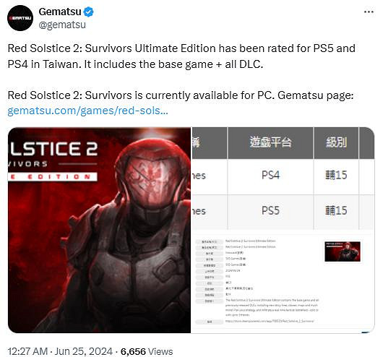Click the PS4 row rating 輔15
The width and height of the screenshot is (383, 357).
point(336,175)
